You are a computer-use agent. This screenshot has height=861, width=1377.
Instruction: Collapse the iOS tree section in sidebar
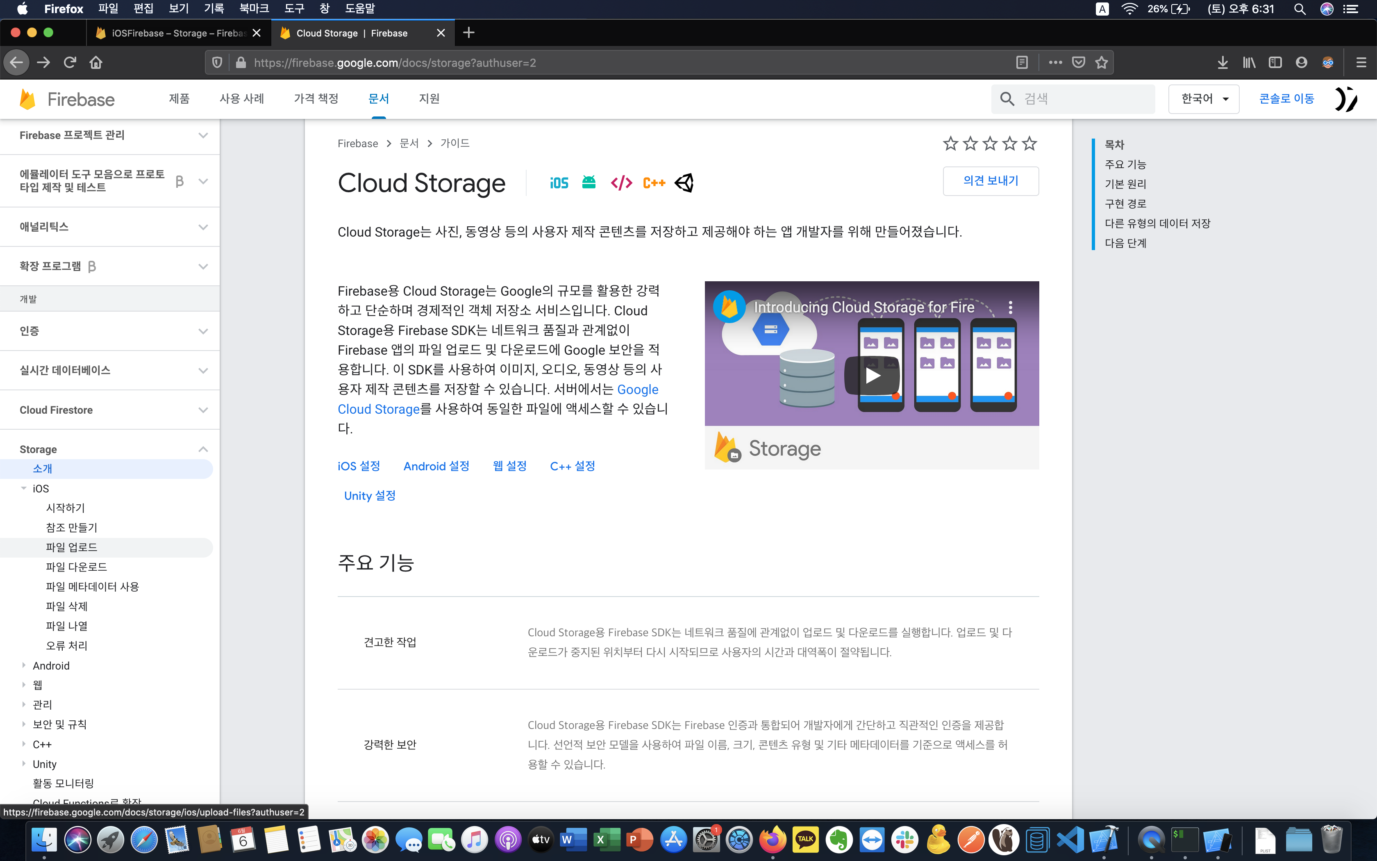coord(24,488)
